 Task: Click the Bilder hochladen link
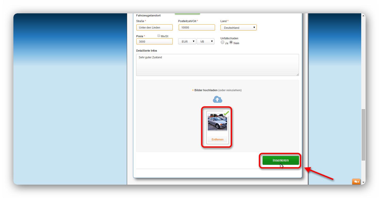(x=206, y=90)
